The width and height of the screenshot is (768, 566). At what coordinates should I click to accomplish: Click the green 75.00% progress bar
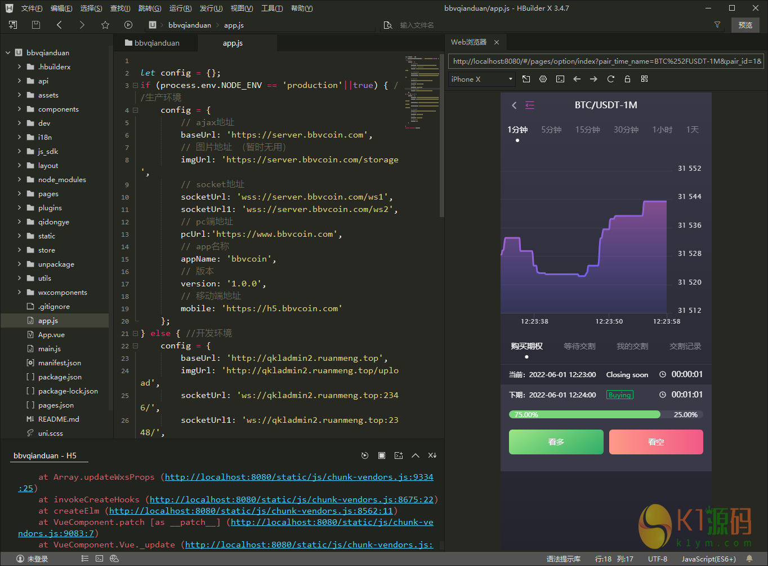click(584, 414)
